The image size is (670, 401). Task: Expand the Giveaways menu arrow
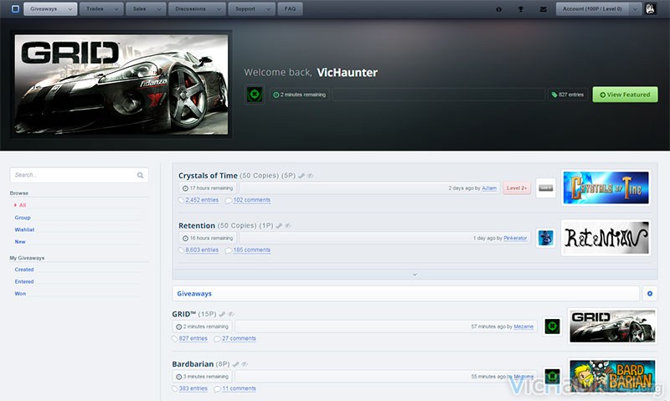coord(70,9)
